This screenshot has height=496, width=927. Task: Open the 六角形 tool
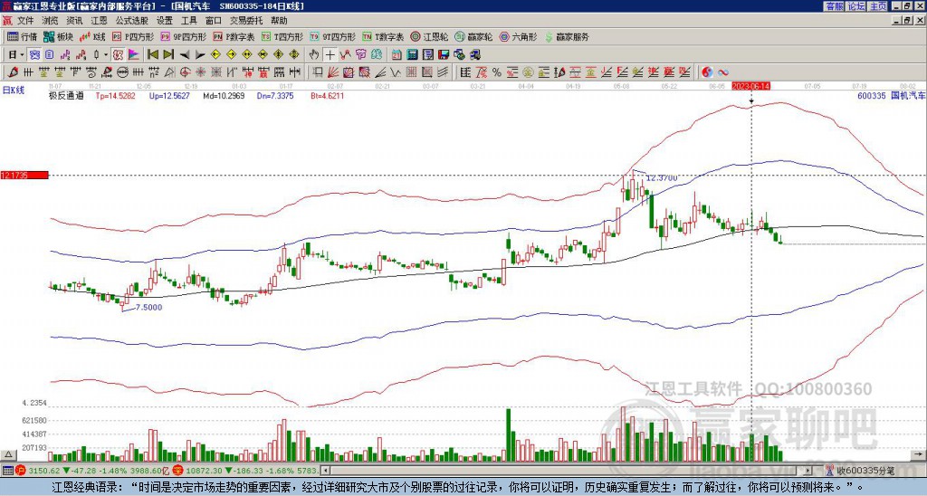point(518,36)
